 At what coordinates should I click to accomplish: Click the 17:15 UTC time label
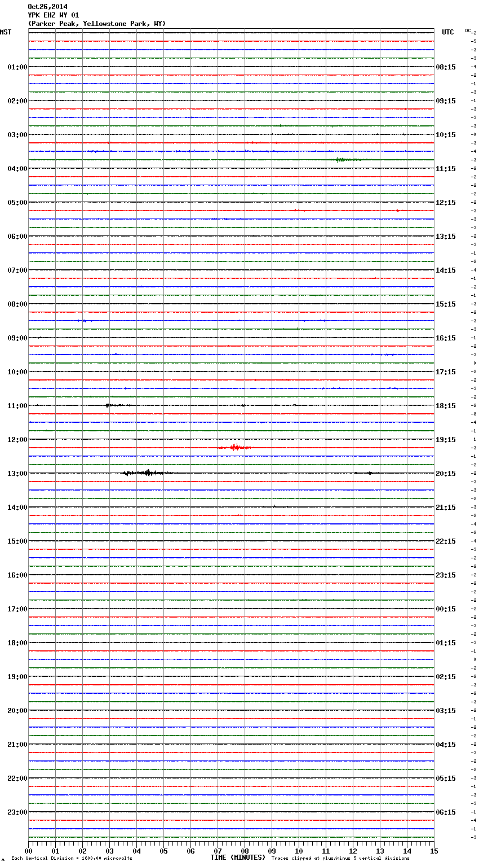point(446,372)
